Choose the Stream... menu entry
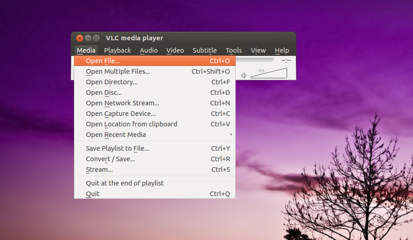 coord(154,169)
